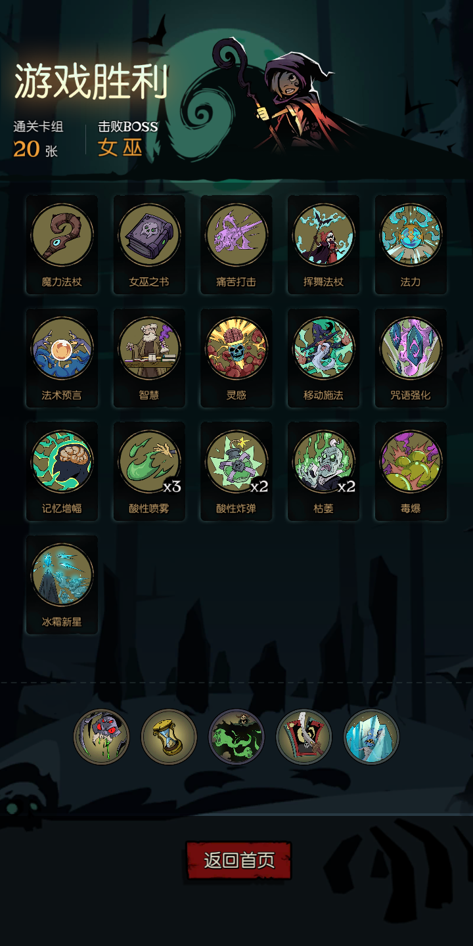The width and height of the screenshot is (473, 946).
Task: Open the 记忆增幅 brain card
Action: (62, 471)
